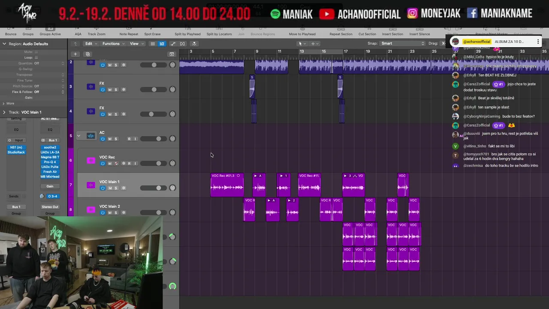Enable input monitoring on the AC track
Viewport: 549px width, 309px height.
tap(135, 139)
